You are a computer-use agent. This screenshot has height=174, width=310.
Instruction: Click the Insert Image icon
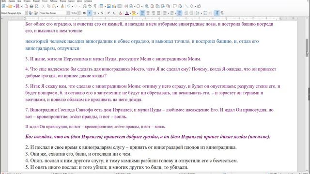pyautogui.click(x=108, y=6)
